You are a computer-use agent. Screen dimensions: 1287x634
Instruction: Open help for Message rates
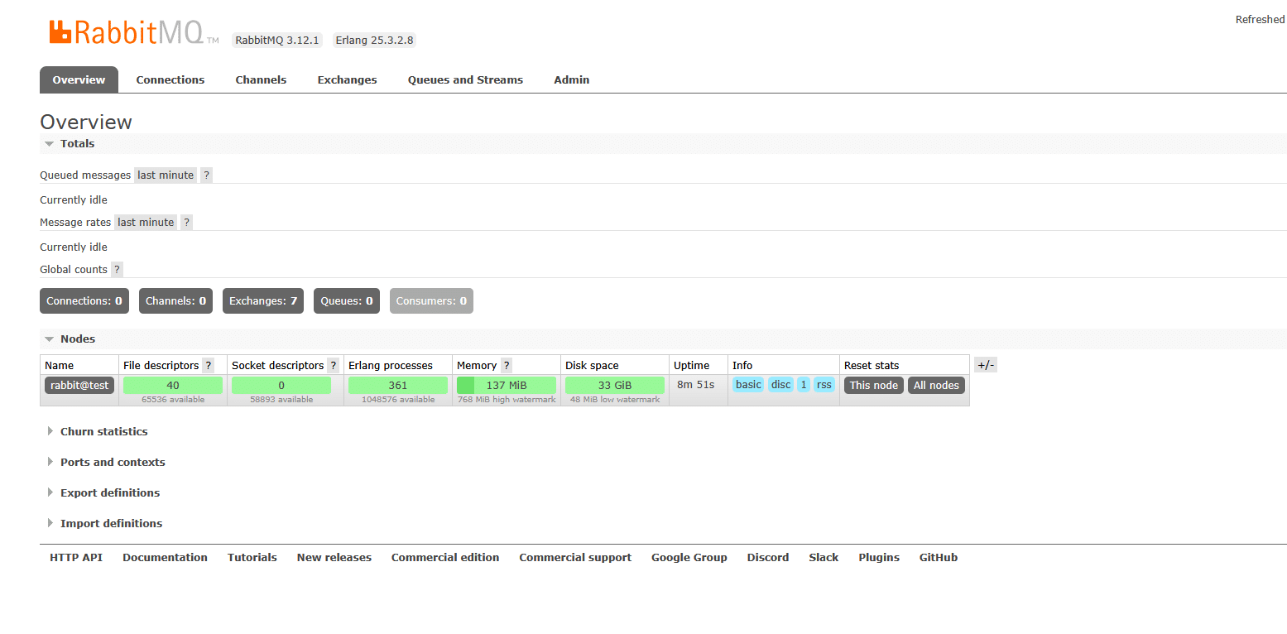point(185,222)
